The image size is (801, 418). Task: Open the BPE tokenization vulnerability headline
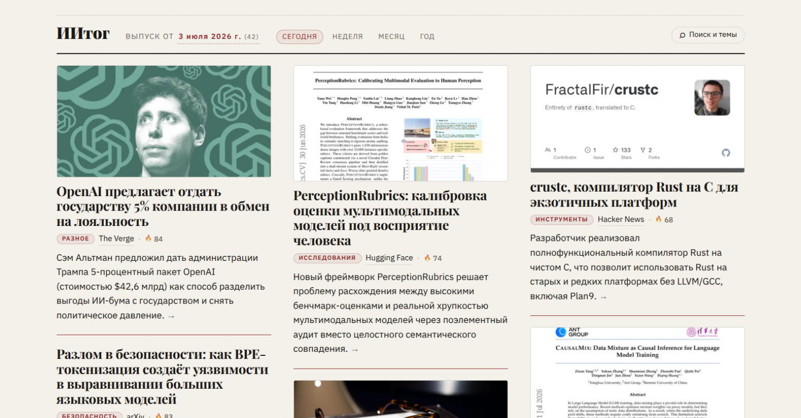click(162, 376)
